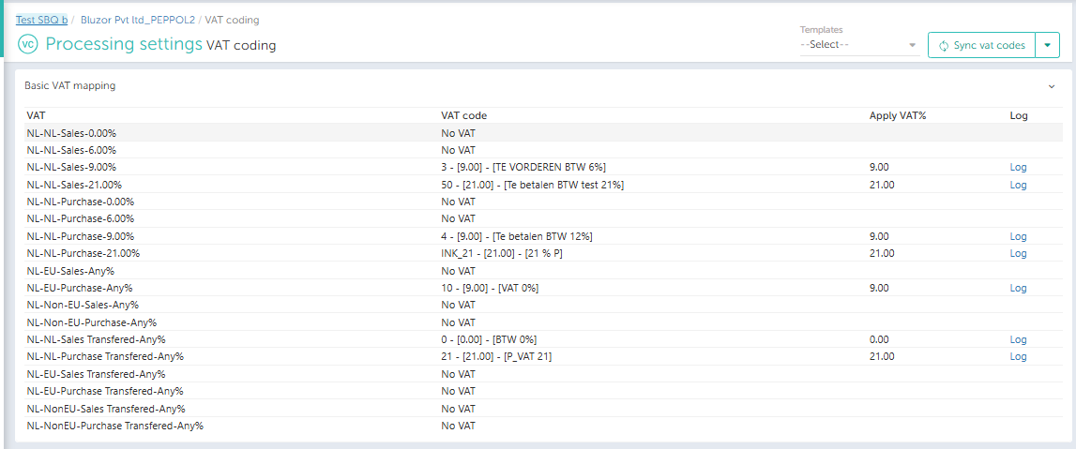The width and height of the screenshot is (1076, 449).
Task: Open Log for NL-NL-Sales Transfered-Any%
Action: (1018, 339)
